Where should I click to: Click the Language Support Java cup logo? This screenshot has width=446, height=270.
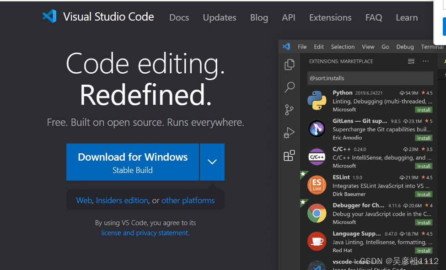[x=317, y=241]
